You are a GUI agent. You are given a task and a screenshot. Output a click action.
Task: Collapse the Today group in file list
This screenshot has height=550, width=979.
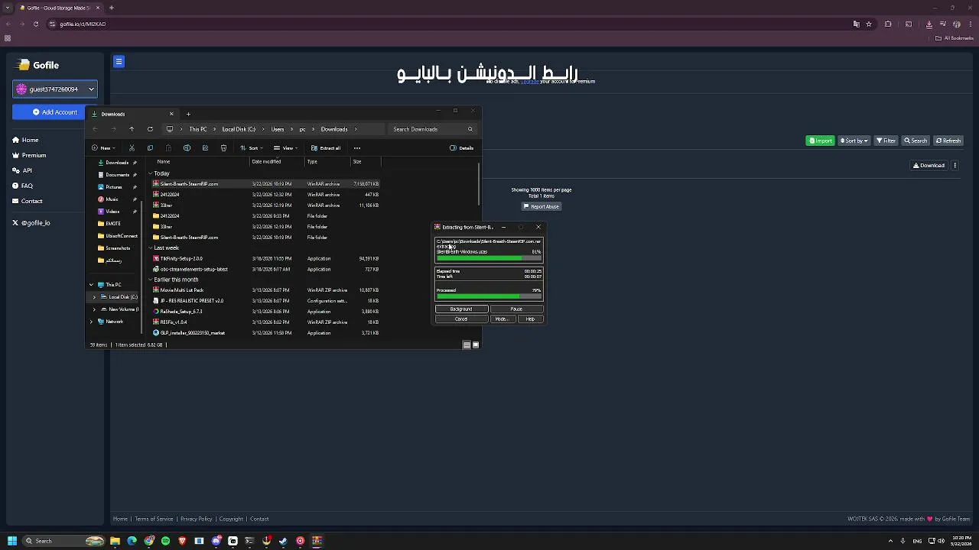coord(151,173)
